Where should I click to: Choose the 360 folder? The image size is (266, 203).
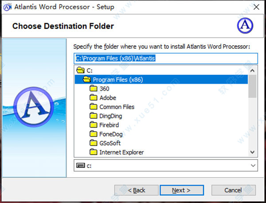(x=104, y=89)
